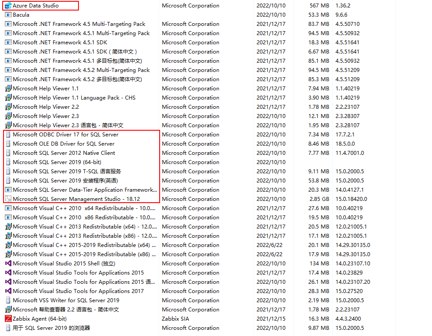The width and height of the screenshot is (432, 336).
Task: Click the Microsoft OLE DB Driver icon
Action: pos(8,143)
